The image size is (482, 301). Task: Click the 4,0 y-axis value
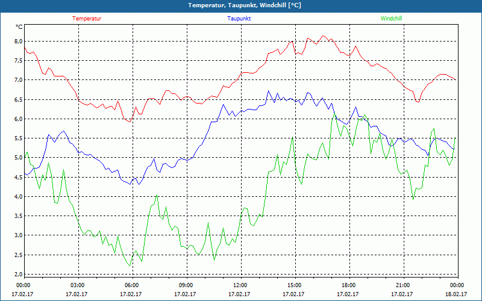(19, 197)
